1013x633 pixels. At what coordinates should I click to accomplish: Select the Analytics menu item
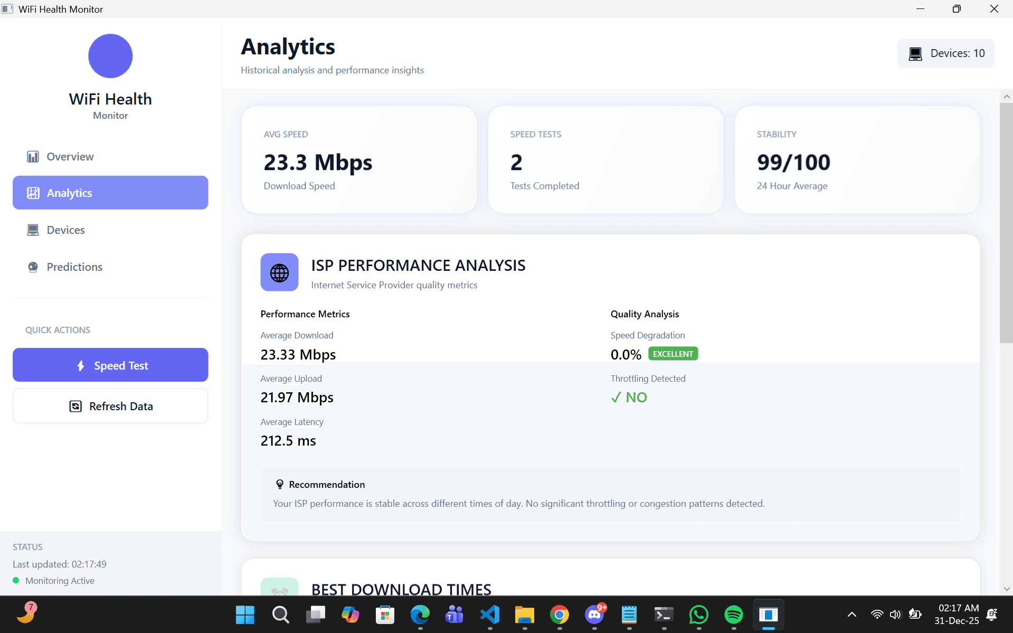point(110,193)
